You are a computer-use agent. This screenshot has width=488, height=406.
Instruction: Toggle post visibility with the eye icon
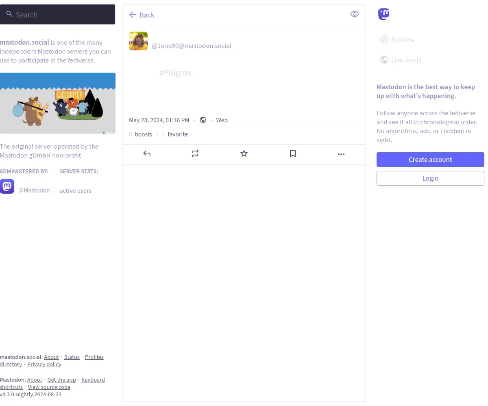point(355,14)
